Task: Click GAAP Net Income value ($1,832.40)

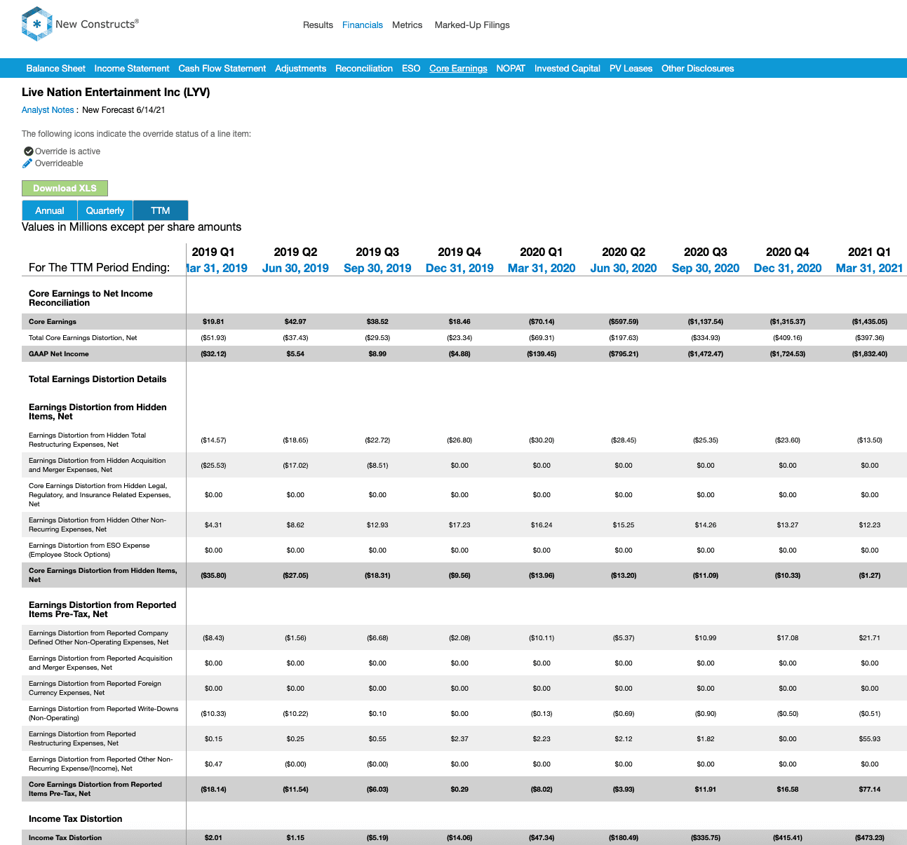Action: pos(870,354)
